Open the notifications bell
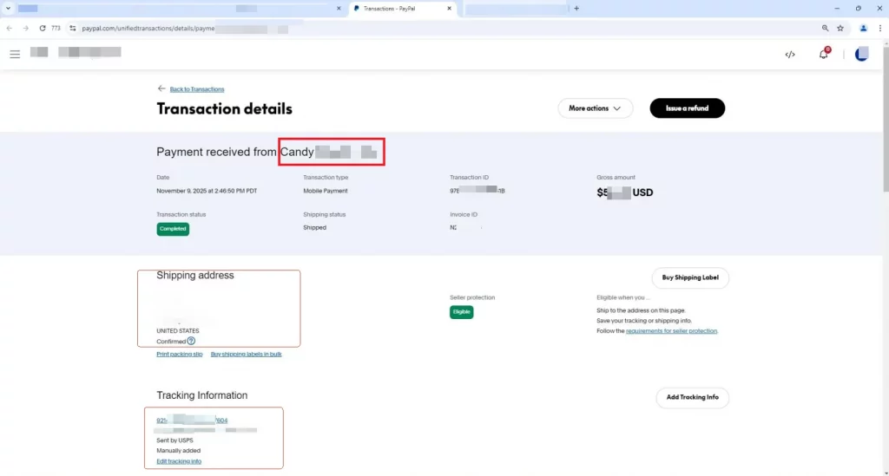Viewport: 889px width, 476px height. point(823,54)
